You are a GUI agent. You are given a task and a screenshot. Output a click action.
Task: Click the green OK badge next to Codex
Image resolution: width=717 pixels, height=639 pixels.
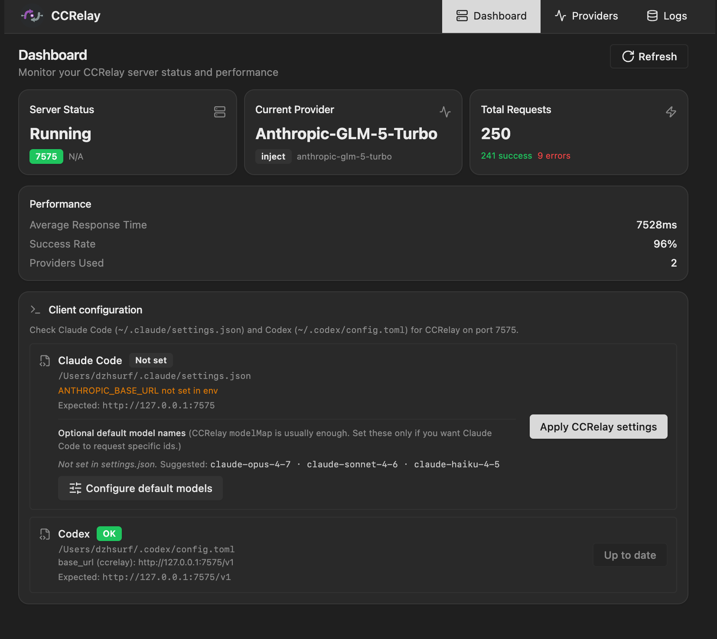tap(109, 534)
